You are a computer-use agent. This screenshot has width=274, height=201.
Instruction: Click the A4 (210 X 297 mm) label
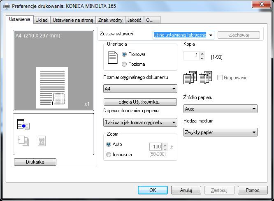(38, 36)
